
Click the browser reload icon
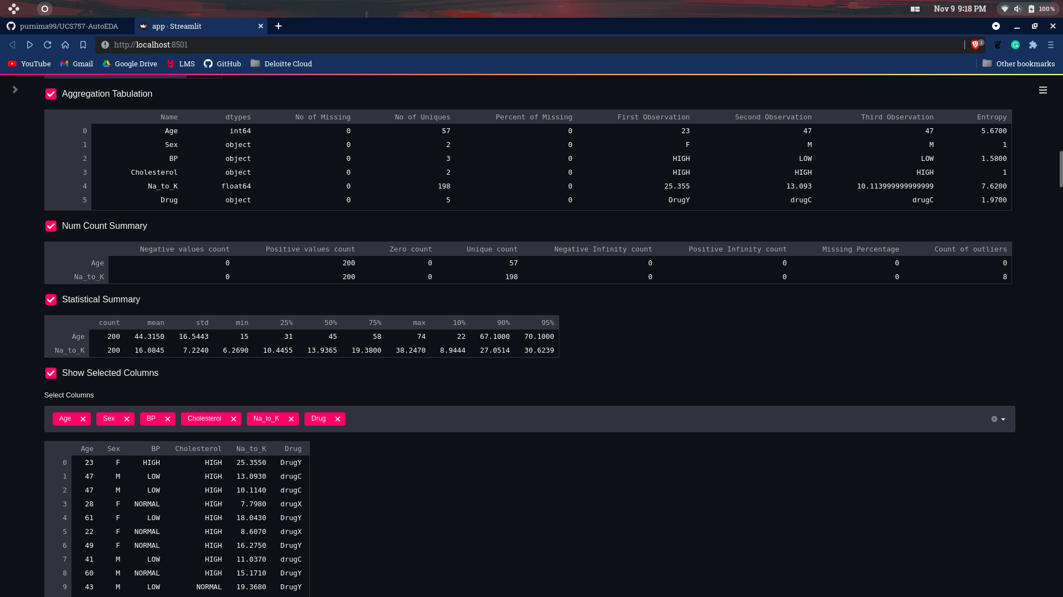48,45
